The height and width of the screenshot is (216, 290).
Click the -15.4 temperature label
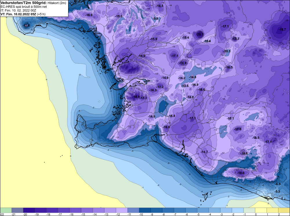[186, 38]
